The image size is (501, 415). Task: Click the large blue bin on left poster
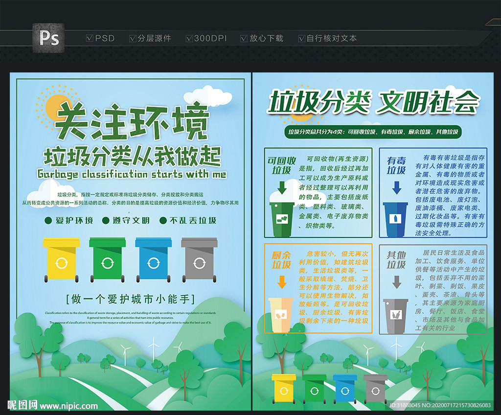[153, 259]
